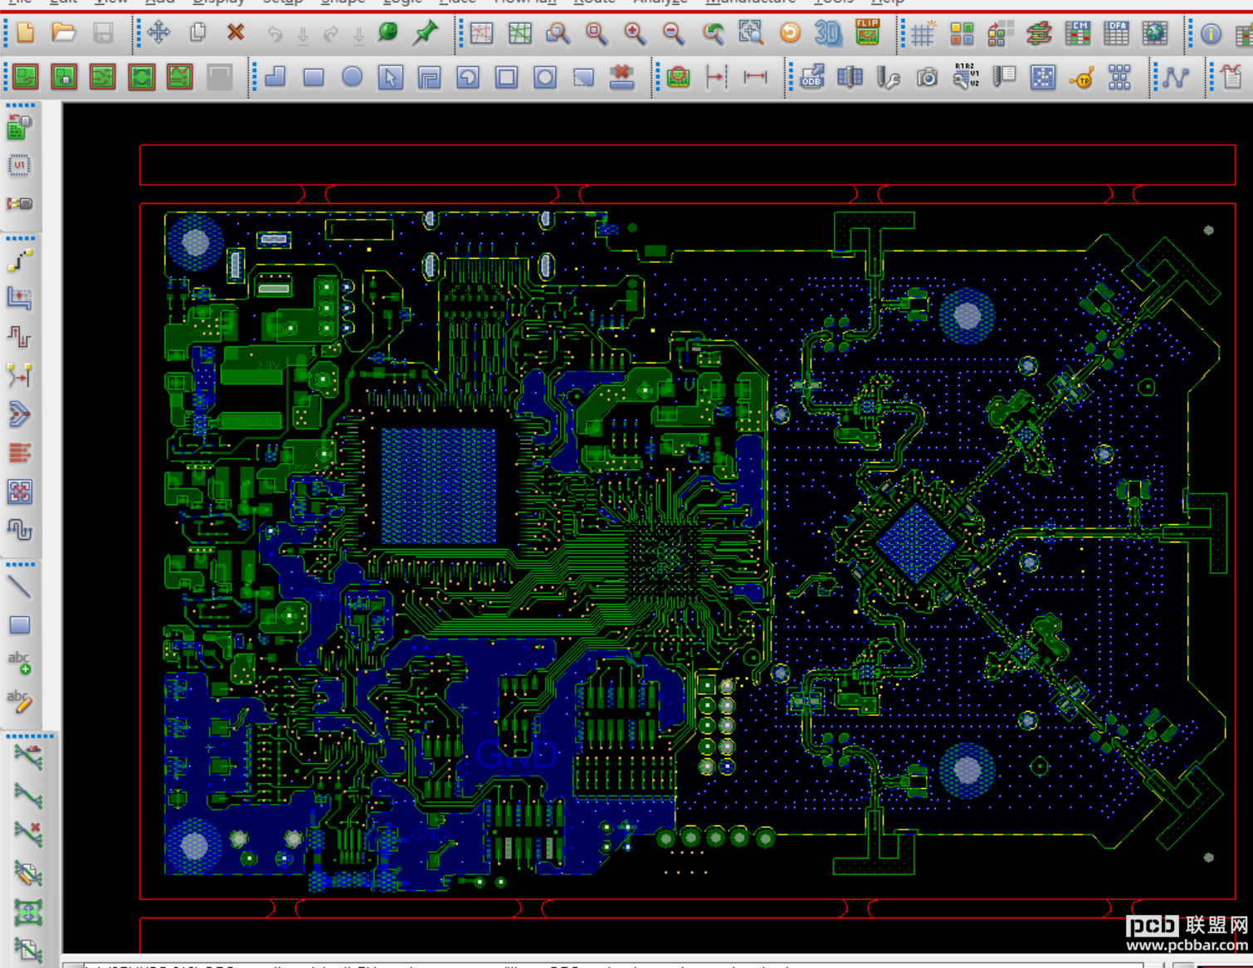This screenshot has height=968, width=1253.
Task: Open the four-color palette icon
Action: point(962,33)
